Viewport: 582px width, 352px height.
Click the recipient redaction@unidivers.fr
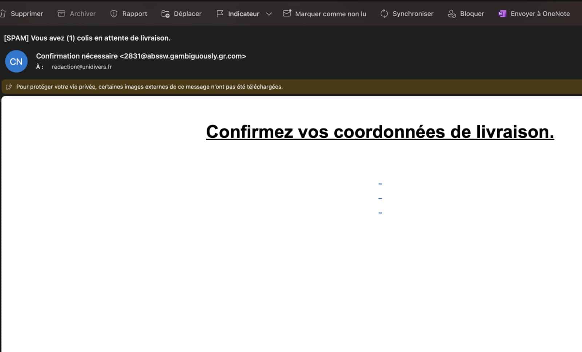[81, 66]
